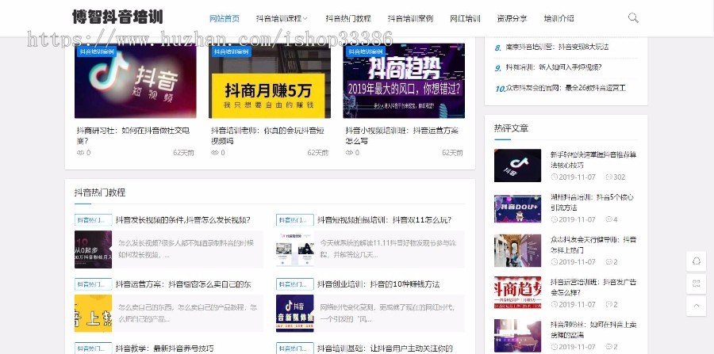Open 抖音运营方案：抖音橱窗 article title
714x354 pixels.
pos(183,284)
